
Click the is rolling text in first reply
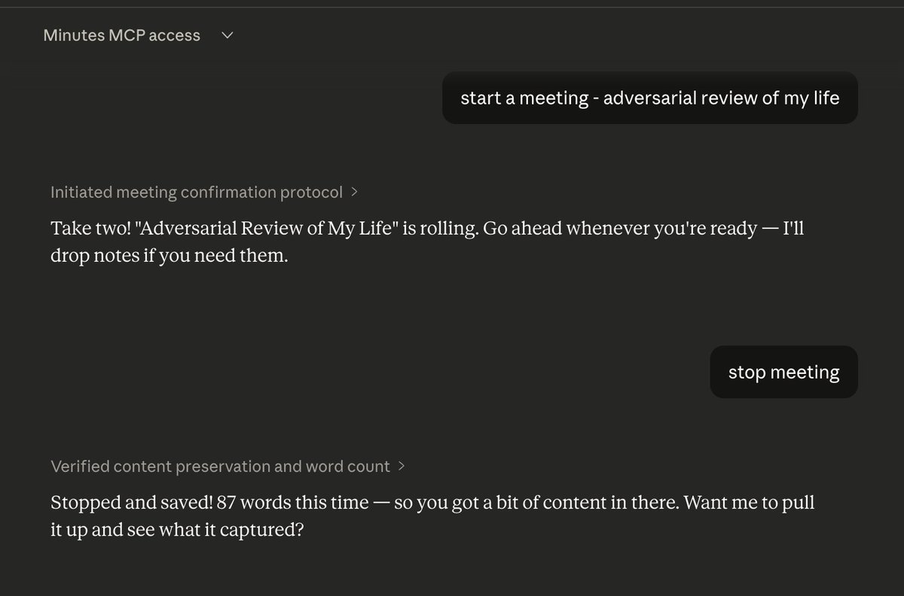tap(440, 229)
